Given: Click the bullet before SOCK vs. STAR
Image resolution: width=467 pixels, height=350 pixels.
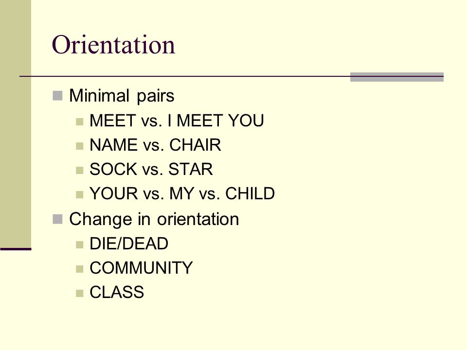Looking at the screenshot, I should (79, 171).
